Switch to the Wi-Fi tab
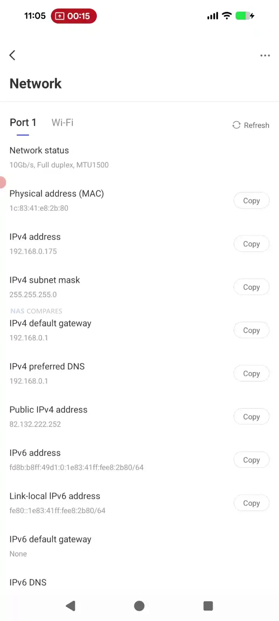Screen dimensions: 279x621 coord(62,122)
